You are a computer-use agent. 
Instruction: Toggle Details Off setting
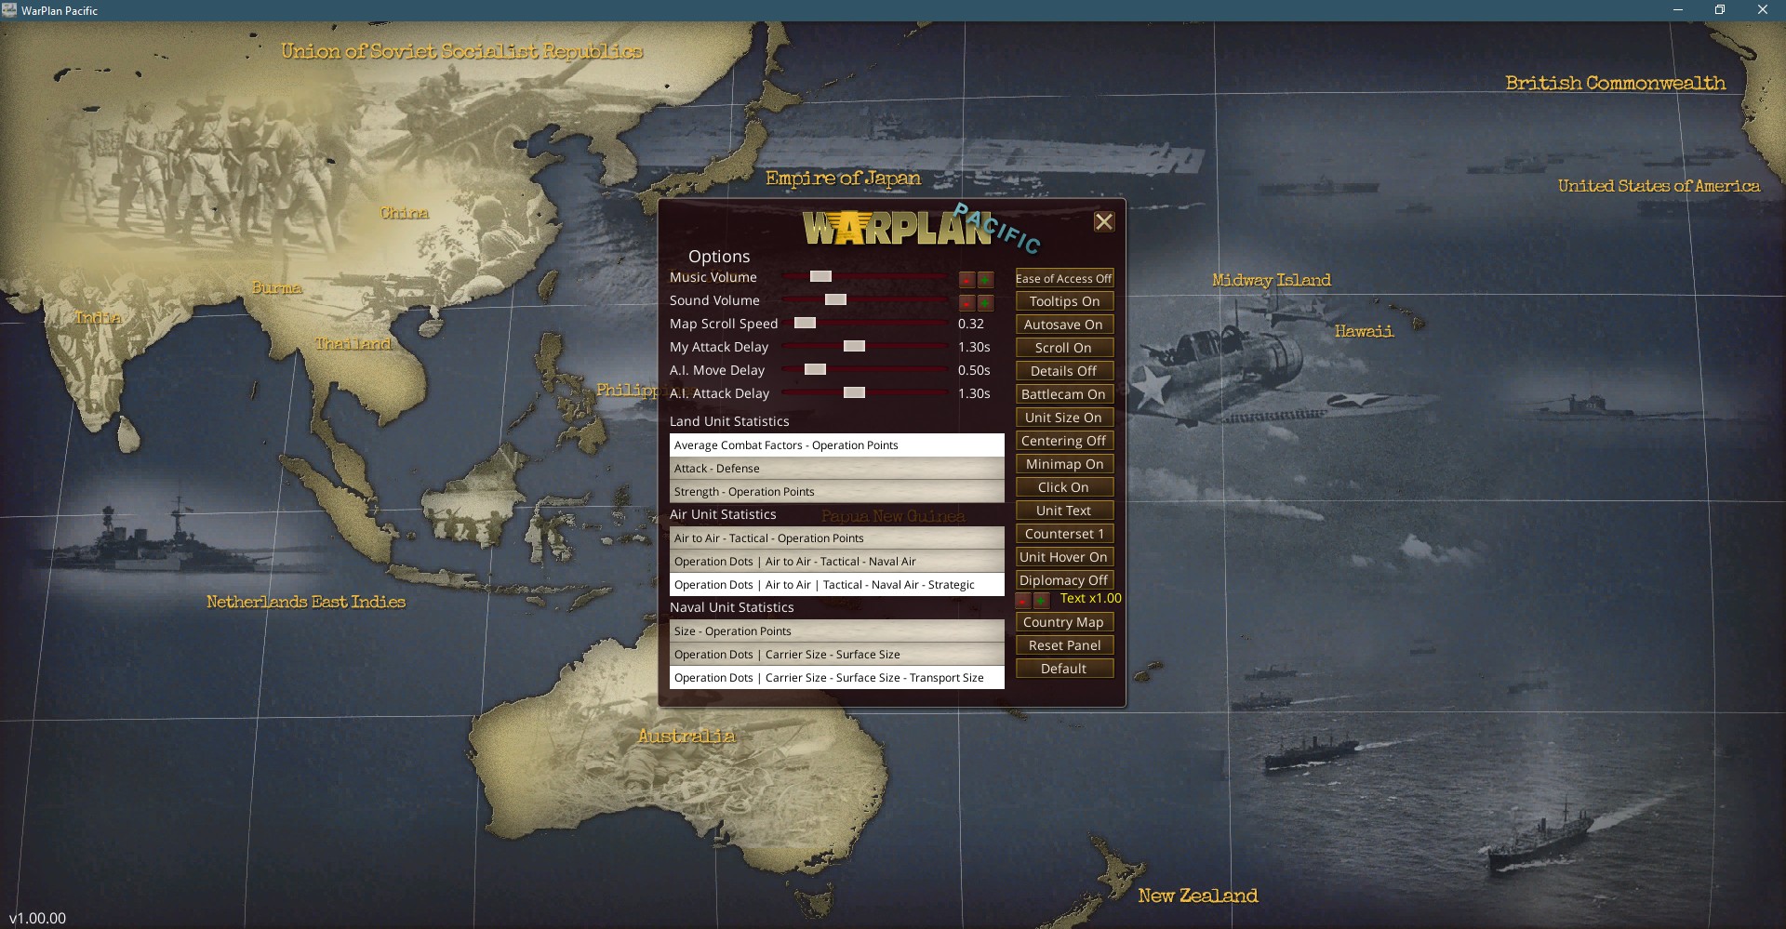pyautogui.click(x=1064, y=371)
